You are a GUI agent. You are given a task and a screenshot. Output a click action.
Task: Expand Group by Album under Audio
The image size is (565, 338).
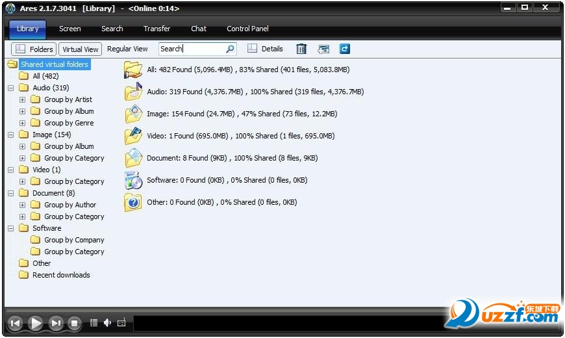pos(22,111)
